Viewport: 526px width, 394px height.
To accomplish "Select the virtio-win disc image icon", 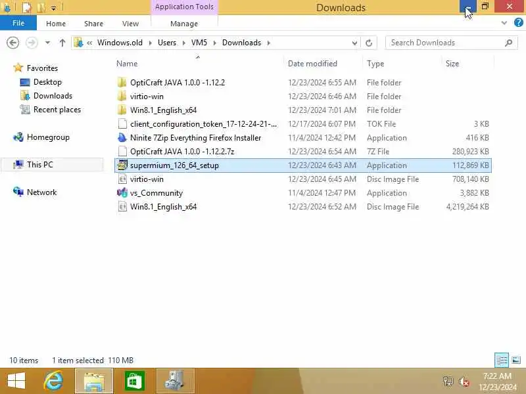I will point(122,179).
